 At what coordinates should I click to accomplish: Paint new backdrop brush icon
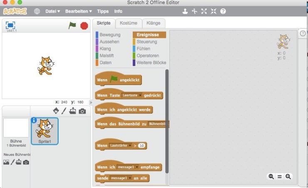click(12, 162)
